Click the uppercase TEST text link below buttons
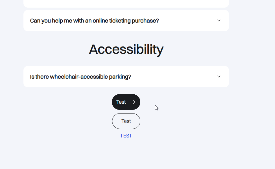Image resolution: width=275 pixels, height=169 pixels. coord(126,136)
